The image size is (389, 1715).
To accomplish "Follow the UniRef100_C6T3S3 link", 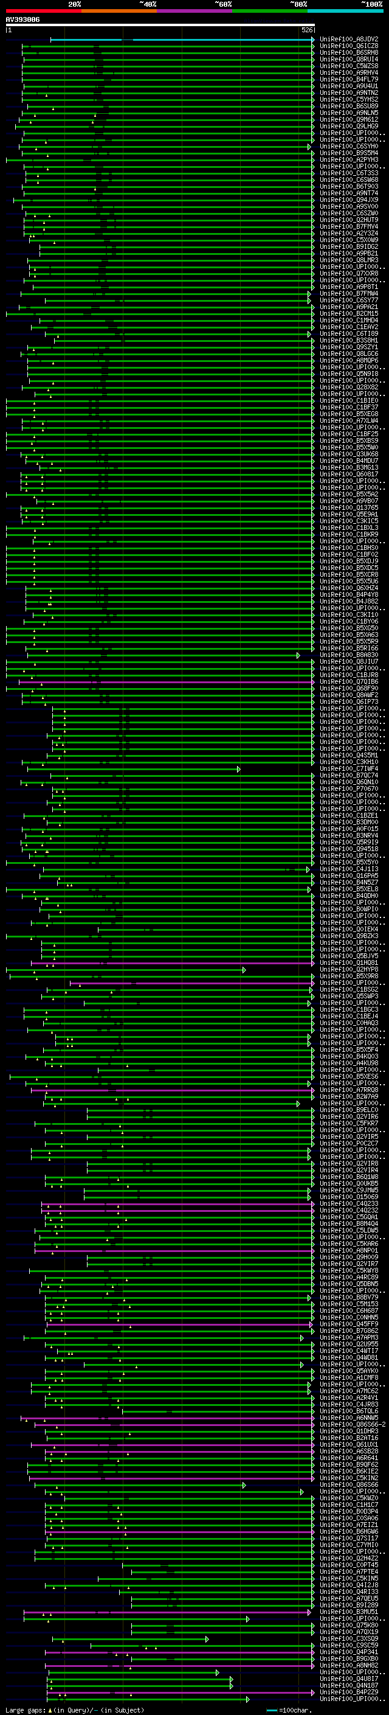I will pyautogui.click(x=349, y=174).
